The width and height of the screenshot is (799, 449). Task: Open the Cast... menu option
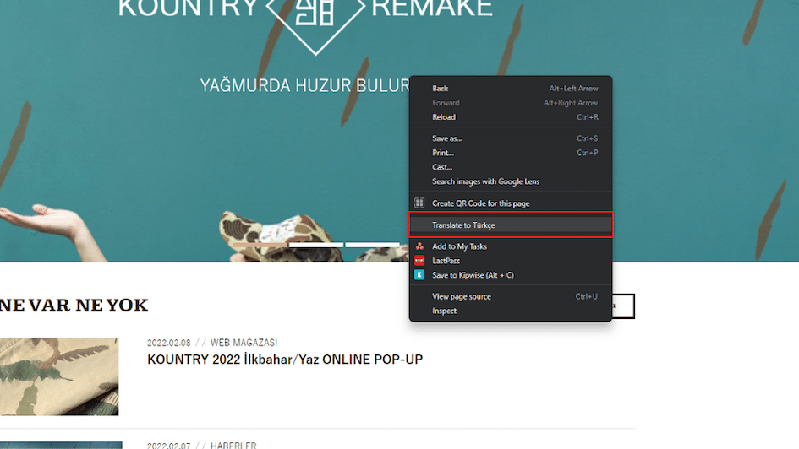click(x=511, y=167)
